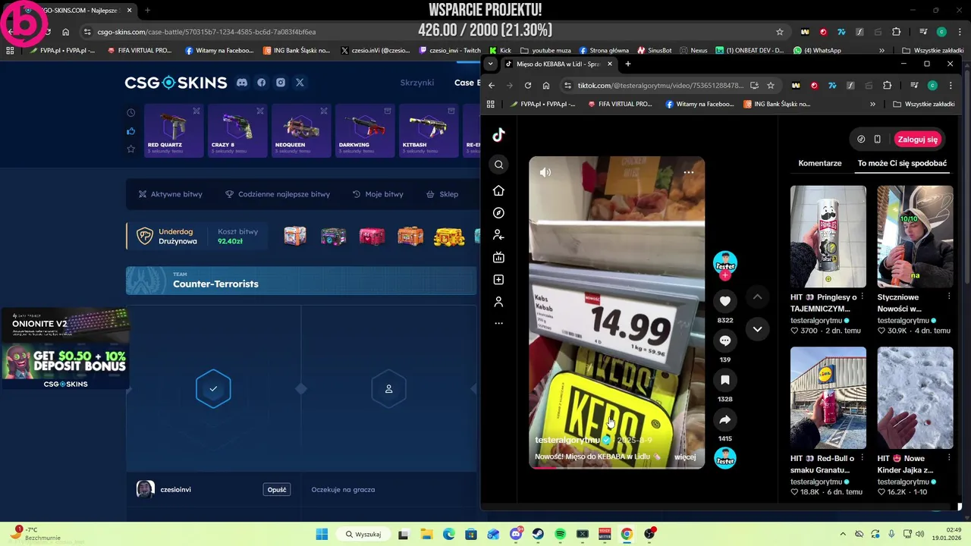971x546 pixels.
Task: Open new tab in TikTok window
Action: [627, 64]
